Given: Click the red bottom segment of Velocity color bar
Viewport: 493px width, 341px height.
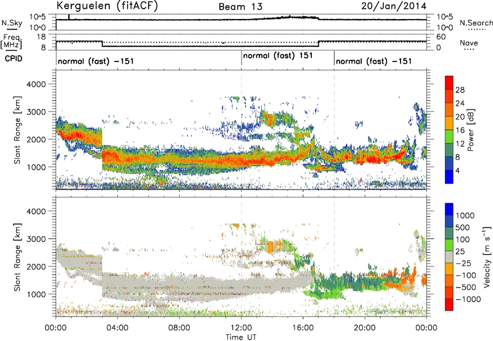Looking at the screenshot, I should [449, 305].
